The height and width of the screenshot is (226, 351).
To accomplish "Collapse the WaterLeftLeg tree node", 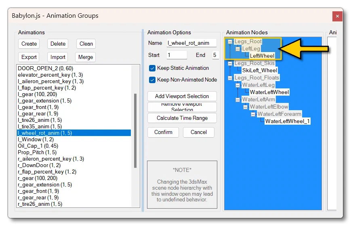I will pos(238,85).
